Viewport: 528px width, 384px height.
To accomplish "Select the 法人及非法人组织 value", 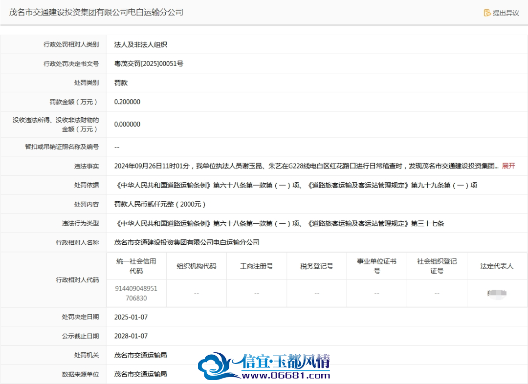I will 140,44.
